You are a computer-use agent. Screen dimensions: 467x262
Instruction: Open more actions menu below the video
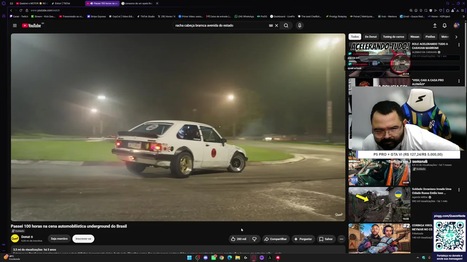(x=341, y=239)
